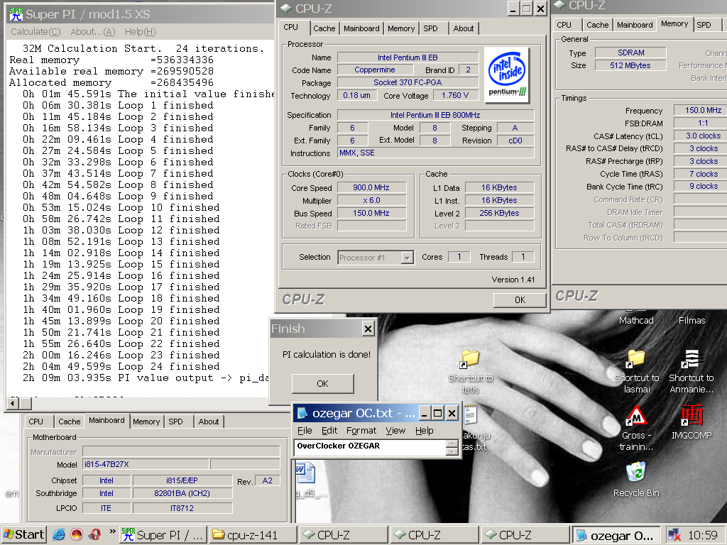Click the Mainboard Model i815-47B27X field
Image resolution: width=727 pixels, height=545 pixels.
point(146,464)
